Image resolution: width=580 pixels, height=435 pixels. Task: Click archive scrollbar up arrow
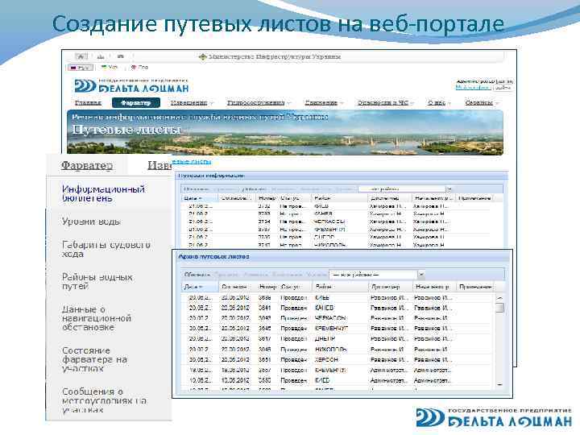pos(499,298)
